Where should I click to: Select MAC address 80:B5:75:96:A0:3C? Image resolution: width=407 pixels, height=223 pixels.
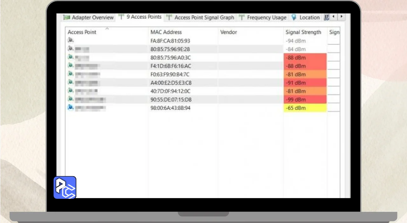coord(170,58)
